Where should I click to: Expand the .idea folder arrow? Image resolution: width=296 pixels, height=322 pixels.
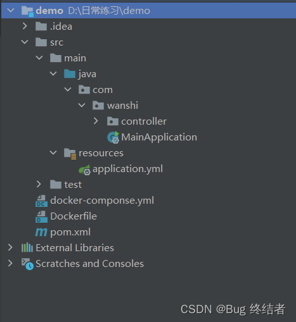[25, 26]
